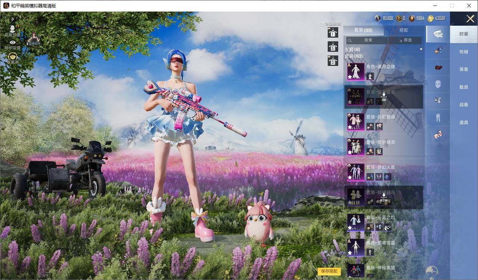Click the 115100 currency balance
Viewport: 478px width, 280px height.
[x=384, y=18]
